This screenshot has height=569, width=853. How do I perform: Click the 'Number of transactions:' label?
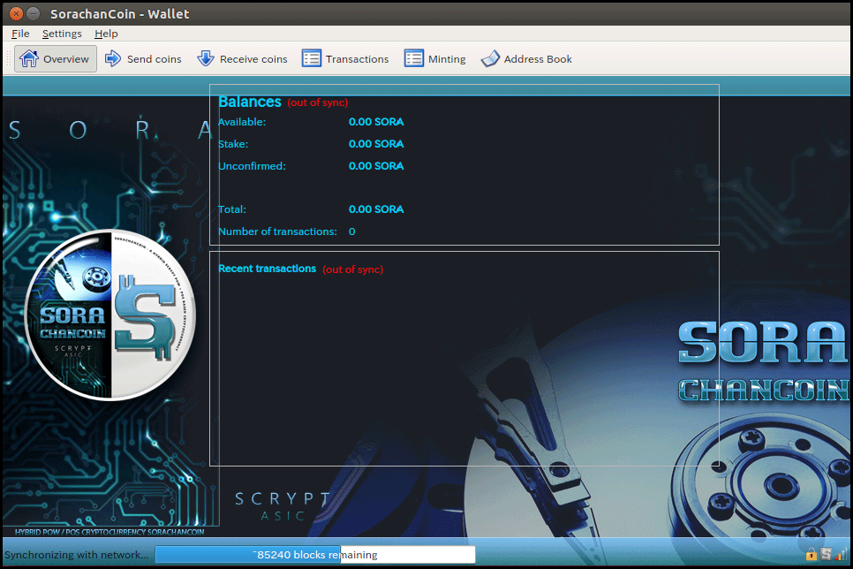278,231
